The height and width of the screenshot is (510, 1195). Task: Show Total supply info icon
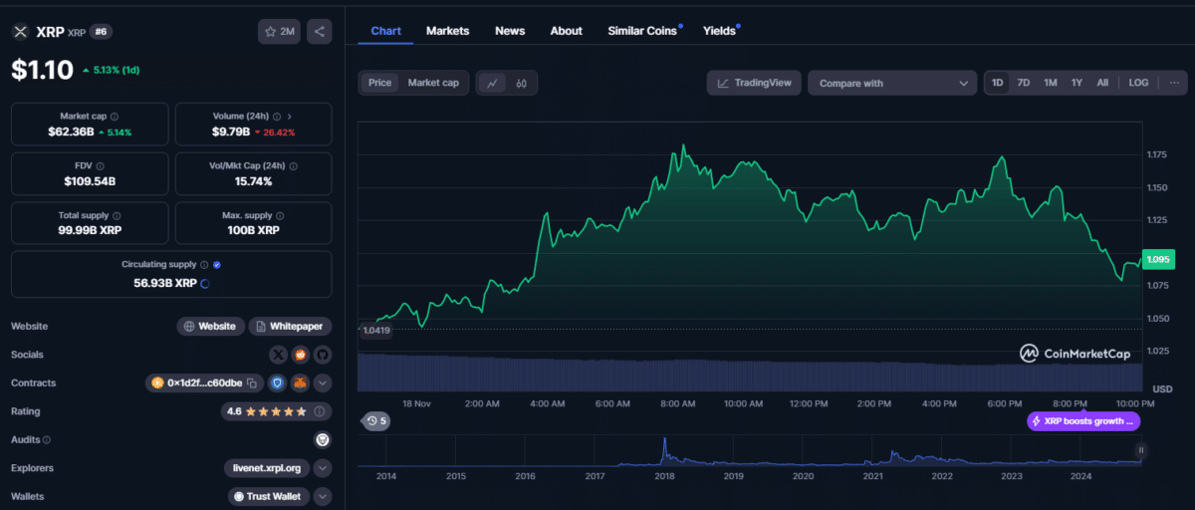[x=117, y=215]
